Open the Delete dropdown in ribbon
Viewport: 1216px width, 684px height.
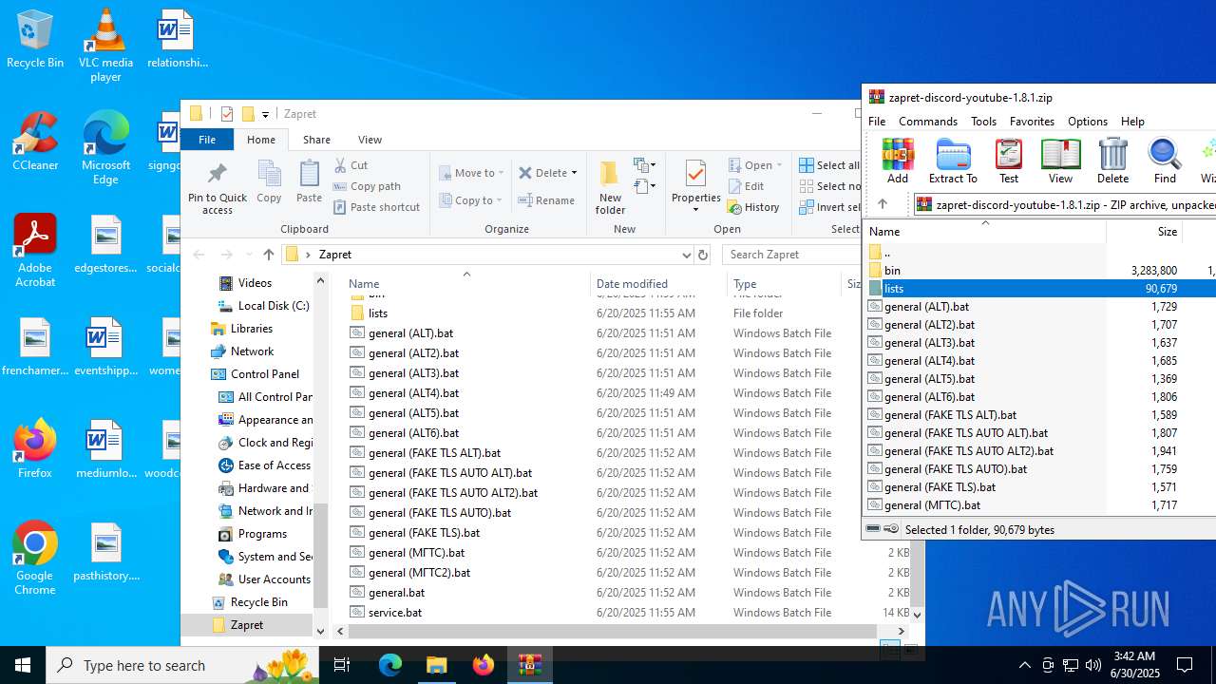click(x=574, y=173)
